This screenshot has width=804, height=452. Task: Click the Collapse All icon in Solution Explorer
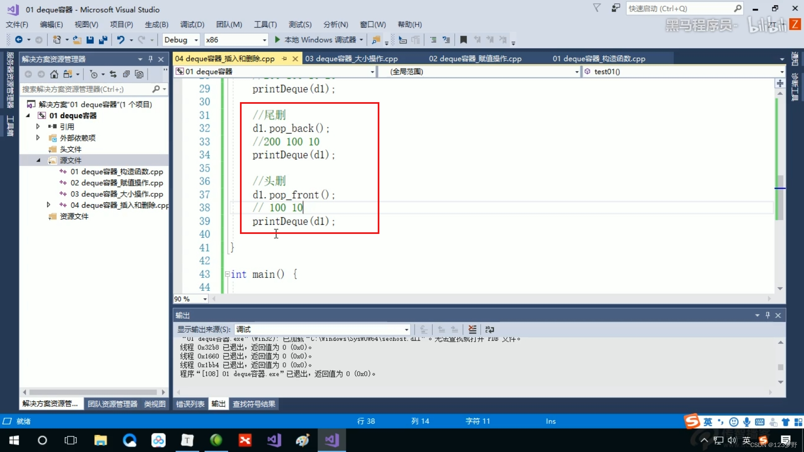(126, 74)
